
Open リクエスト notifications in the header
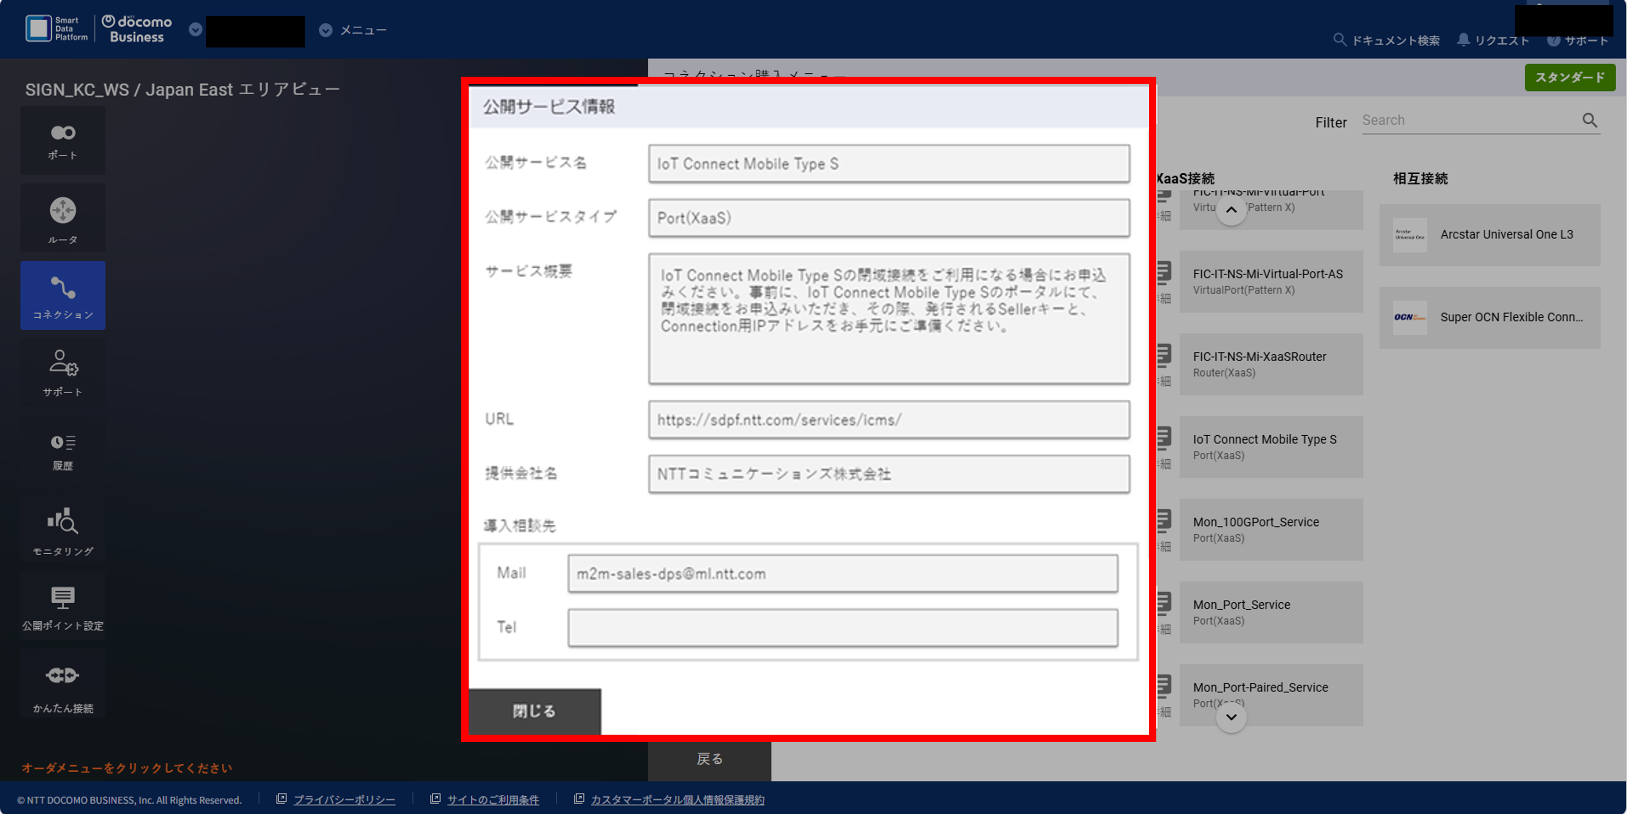point(1493,40)
